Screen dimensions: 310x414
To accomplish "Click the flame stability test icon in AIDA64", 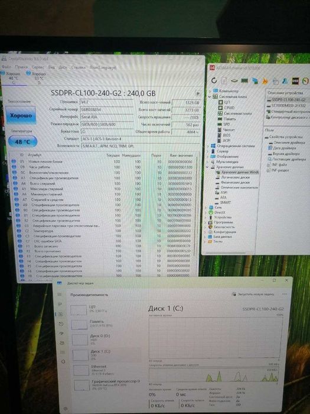I will pyautogui.click(x=265, y=81).
